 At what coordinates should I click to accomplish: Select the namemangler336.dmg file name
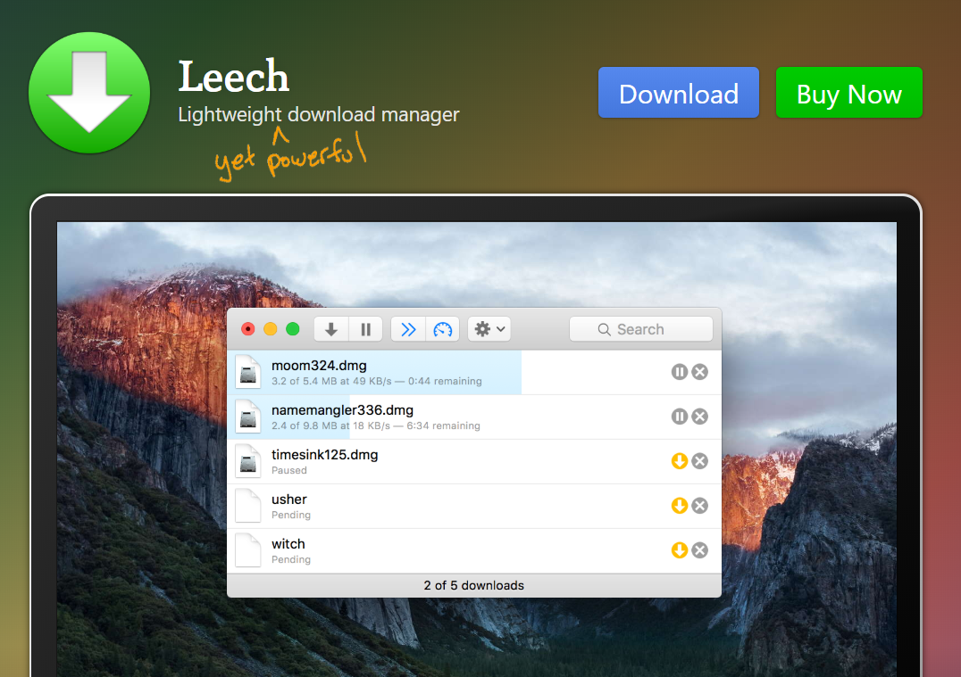342,410
